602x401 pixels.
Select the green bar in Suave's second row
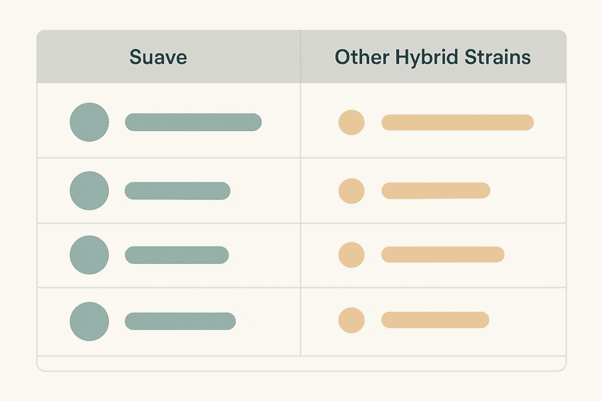(178, 190)
